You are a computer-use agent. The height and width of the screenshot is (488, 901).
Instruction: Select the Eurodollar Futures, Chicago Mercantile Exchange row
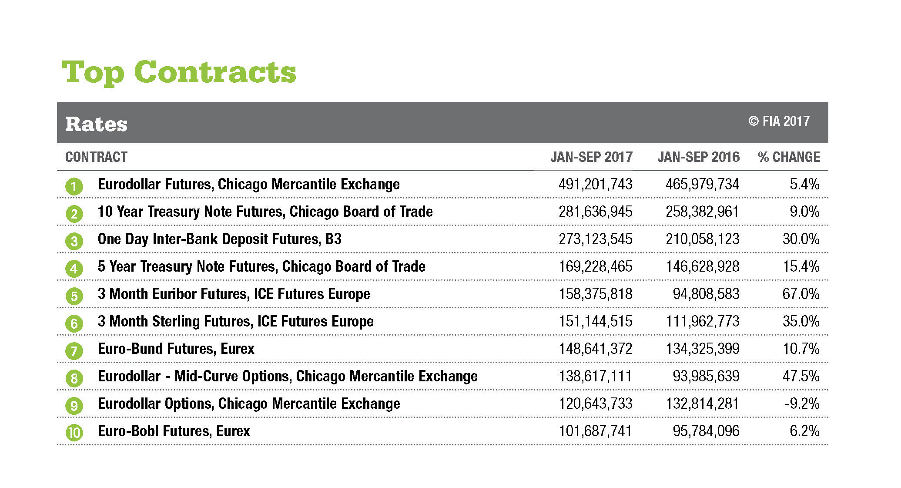click(248, 185)
